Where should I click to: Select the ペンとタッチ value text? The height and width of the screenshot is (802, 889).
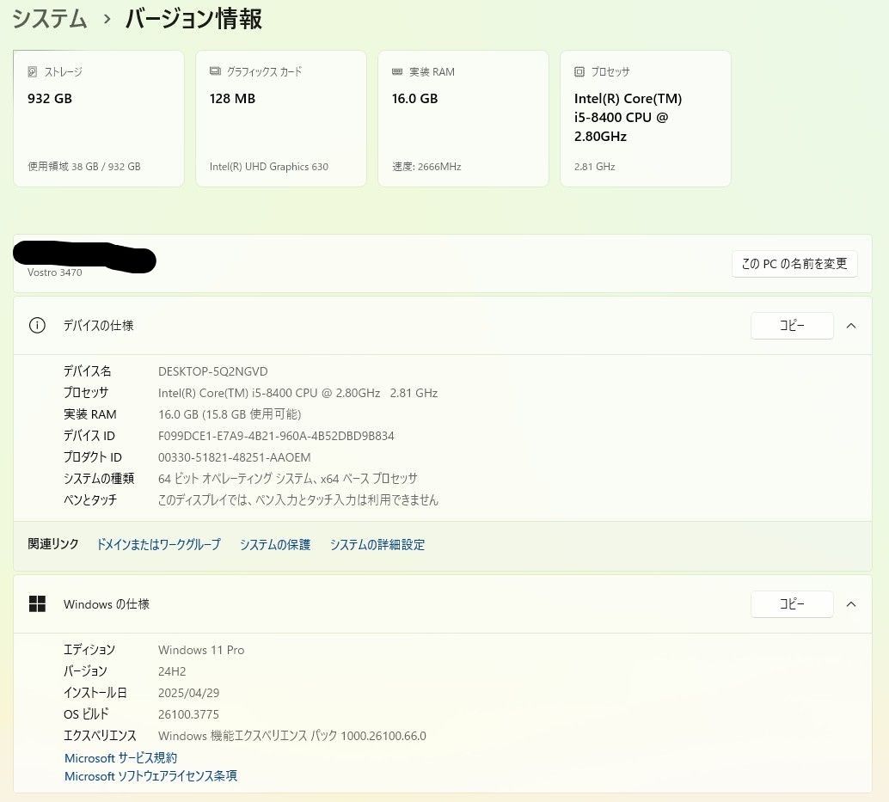tap(298, 500)
